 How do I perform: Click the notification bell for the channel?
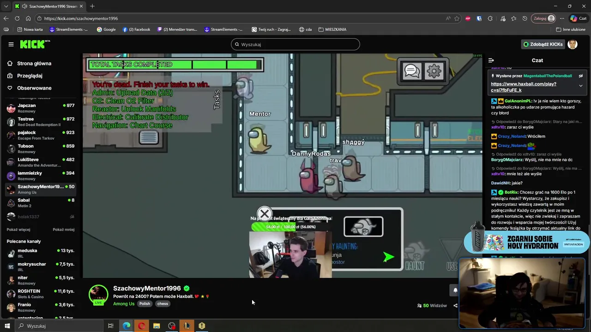tap(455, 290)
